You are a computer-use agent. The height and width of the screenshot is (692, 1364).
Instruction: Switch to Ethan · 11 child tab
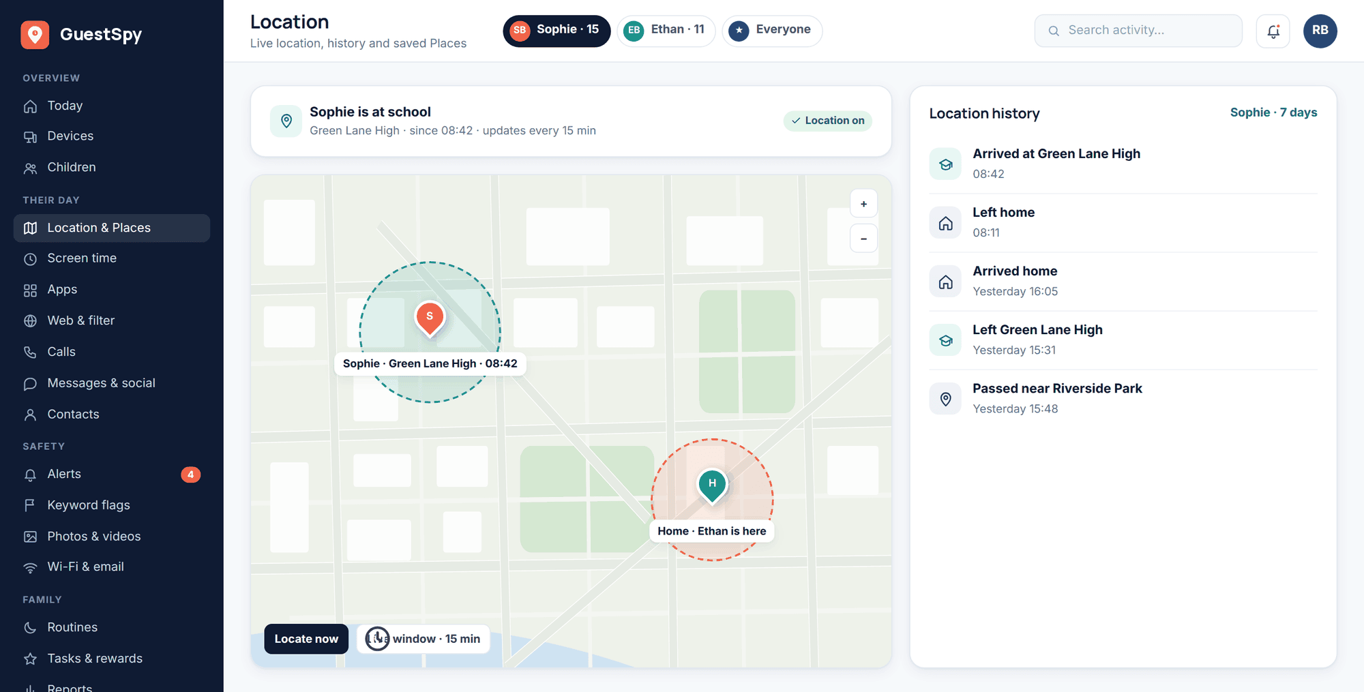coord(666,31)
